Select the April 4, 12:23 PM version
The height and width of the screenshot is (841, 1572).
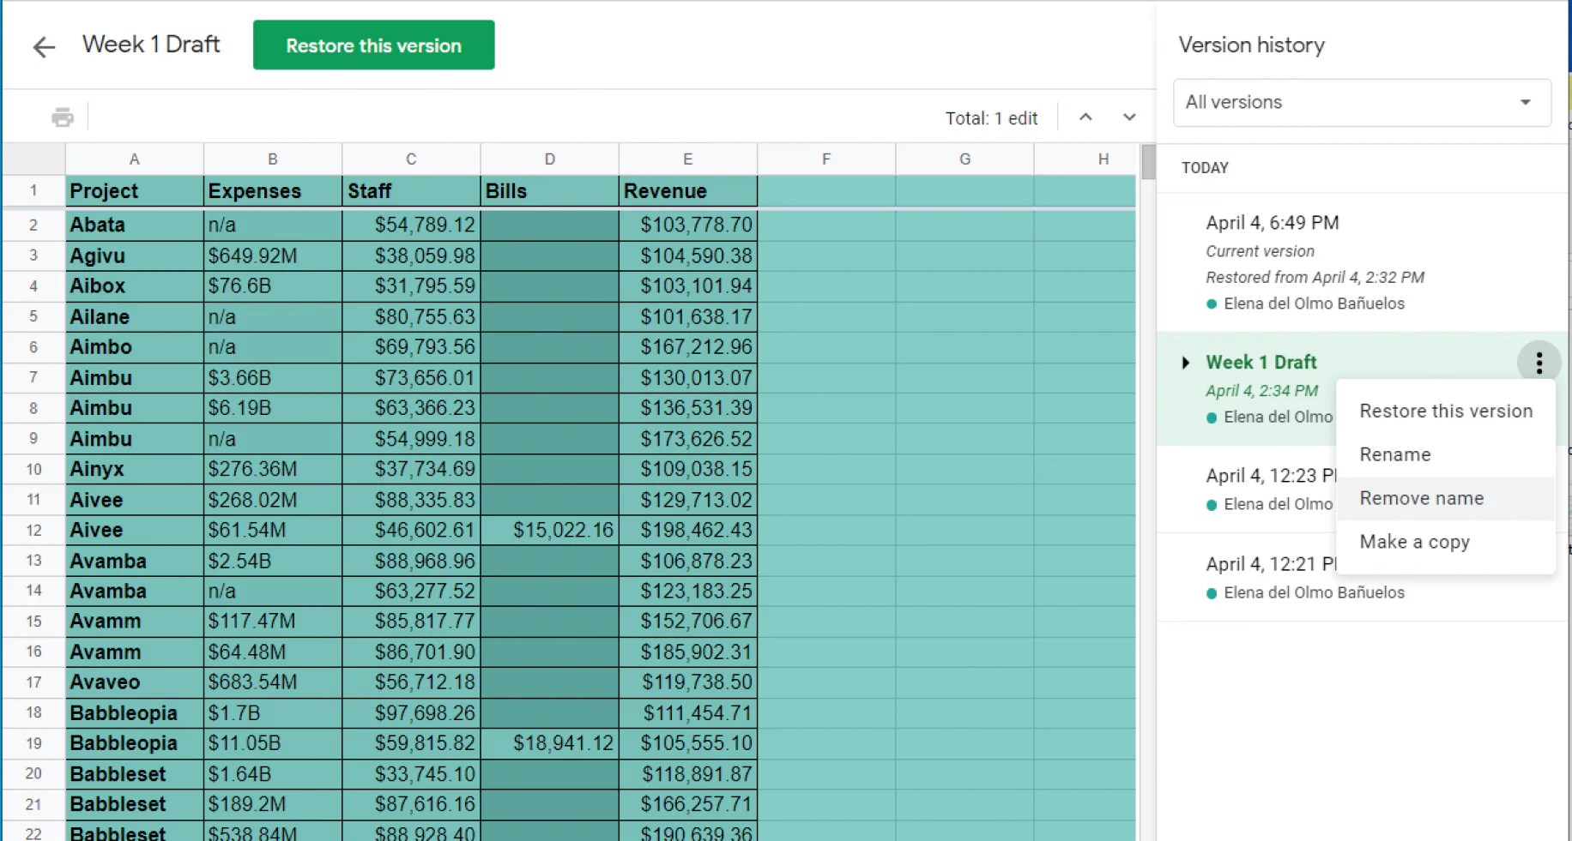point(1270,476)
